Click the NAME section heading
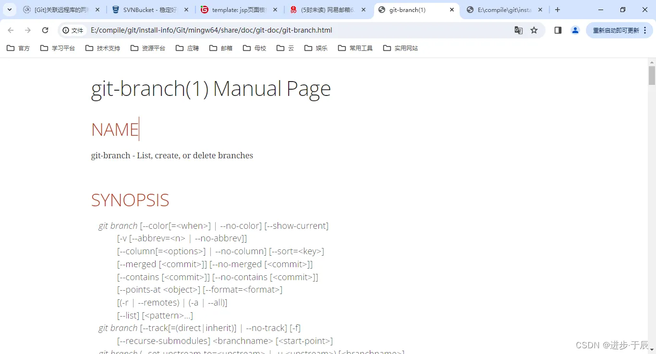 [x=115, y=130]
